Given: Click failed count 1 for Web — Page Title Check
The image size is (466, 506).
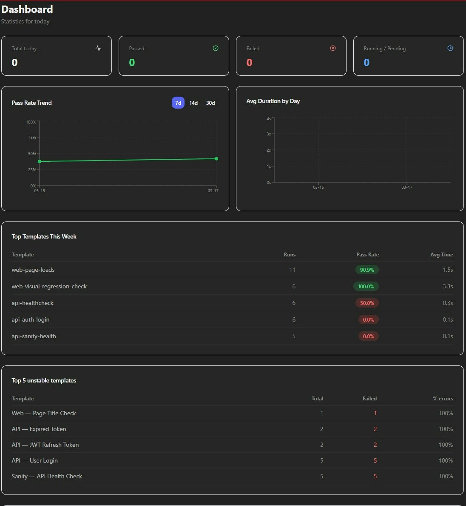Looking at the screenshot, I should 375,414.
